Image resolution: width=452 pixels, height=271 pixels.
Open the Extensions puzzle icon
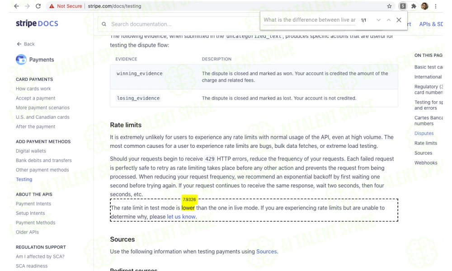click(x=414, y=6)
